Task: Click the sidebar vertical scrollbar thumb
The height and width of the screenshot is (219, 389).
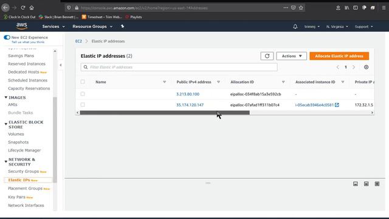Action: coord(55,140)
